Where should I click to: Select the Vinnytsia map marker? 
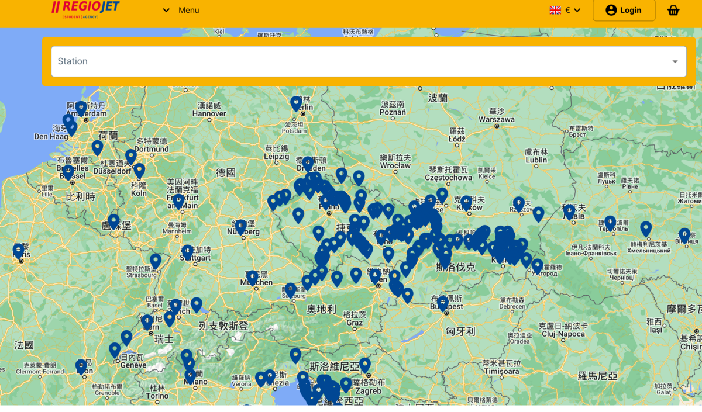(x=684, y=236)
